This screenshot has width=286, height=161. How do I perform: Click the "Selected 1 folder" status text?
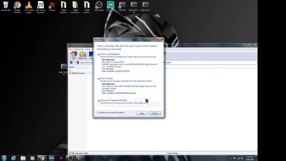coord(81,153)
